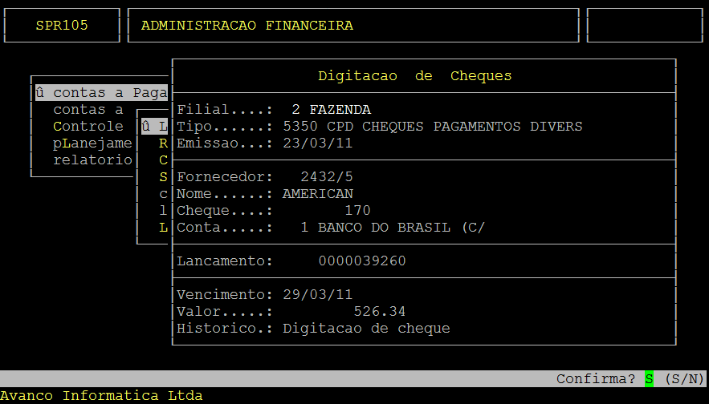Click the Confirma green 'S' input field
The image size is (709, 404).
(649, 378)
